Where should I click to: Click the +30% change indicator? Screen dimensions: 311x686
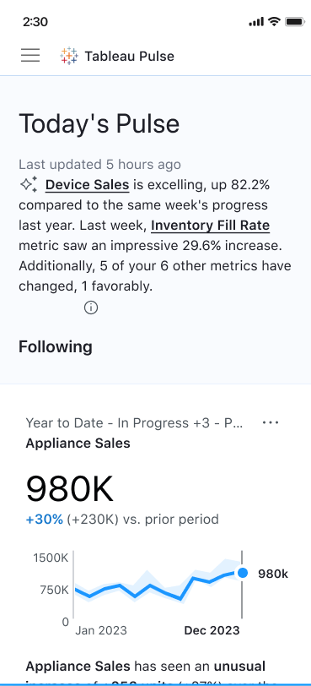(45, 520)
